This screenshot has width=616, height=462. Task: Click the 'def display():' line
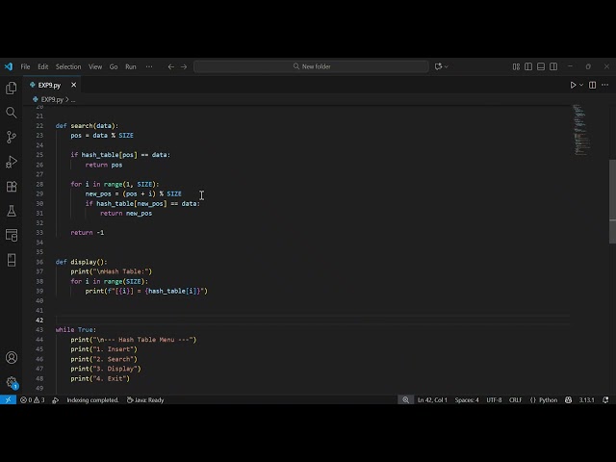[x=81, y=262]
